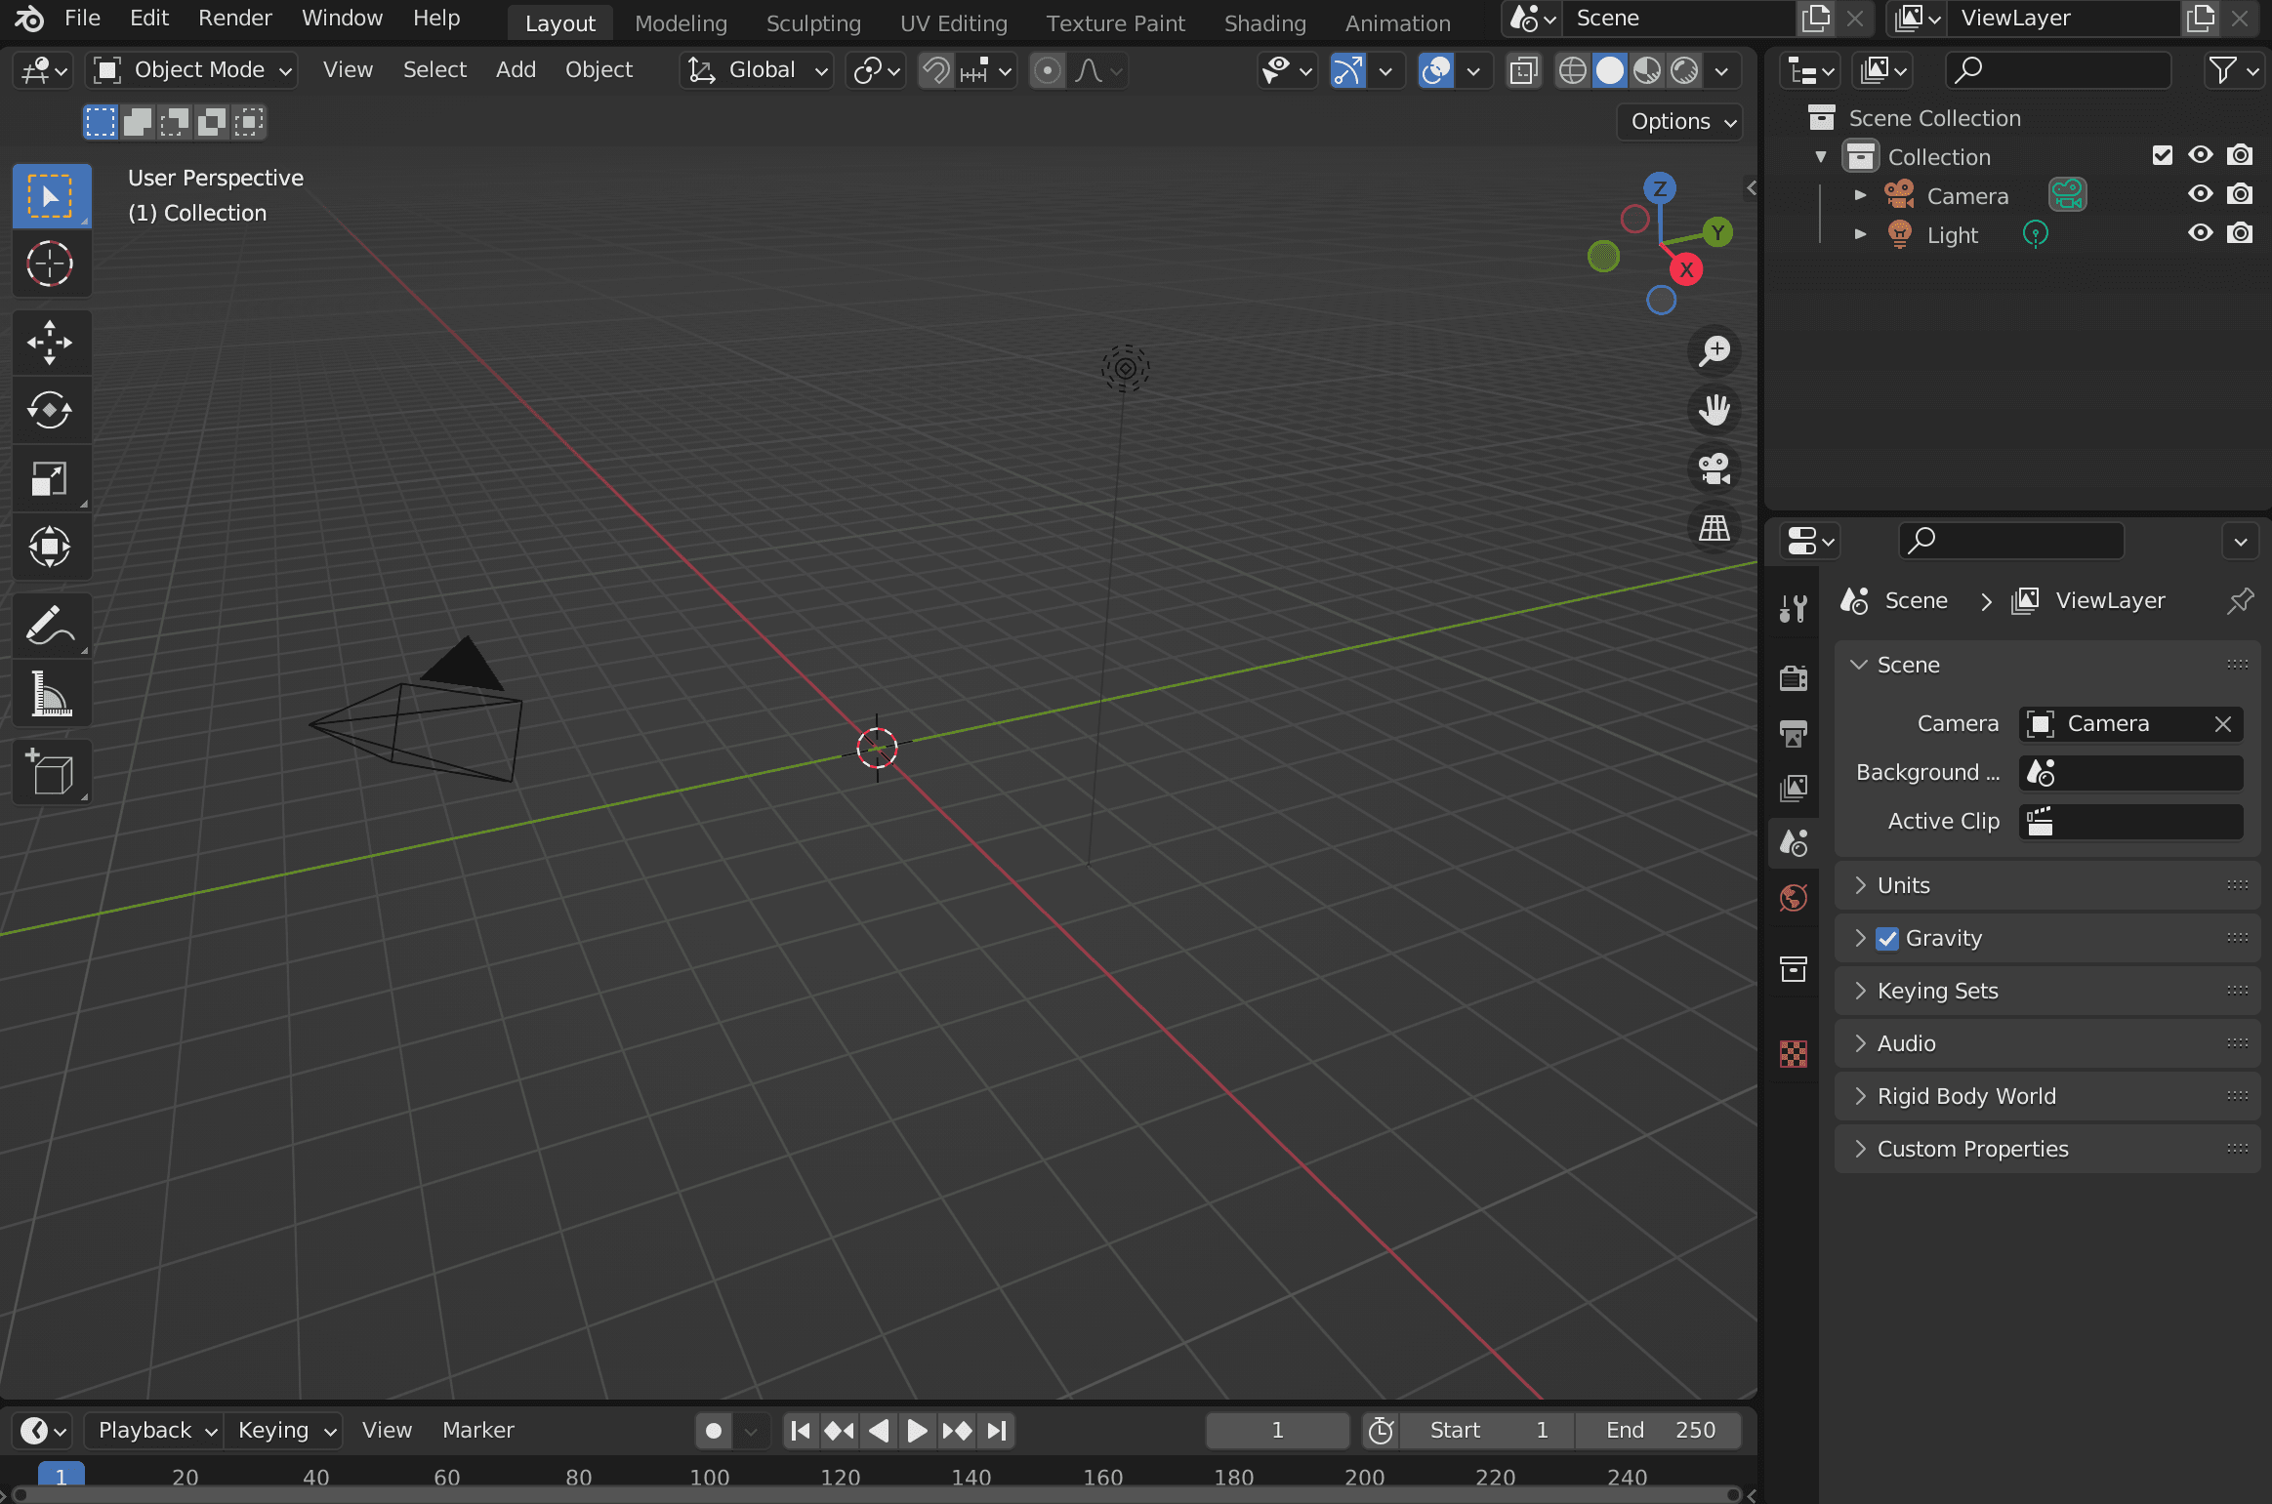The width and height of the screenshot is (2272, 1504).
Task: Hide Light in viewport eye icon
Action: tap(2200, 233)
